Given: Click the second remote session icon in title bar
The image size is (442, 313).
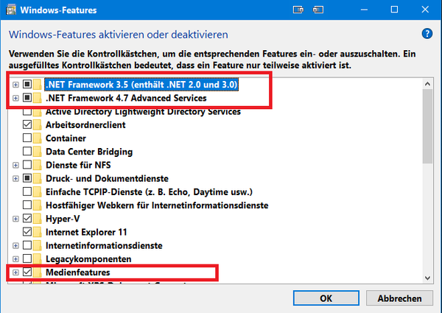Looking at the screenshot, I should pos(318,10).
